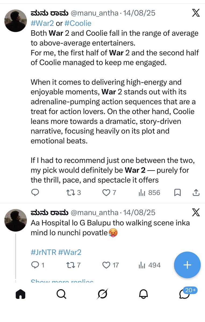View analytics showing 856 views
This screenshot has width=205, height=322.
[149, 192]
